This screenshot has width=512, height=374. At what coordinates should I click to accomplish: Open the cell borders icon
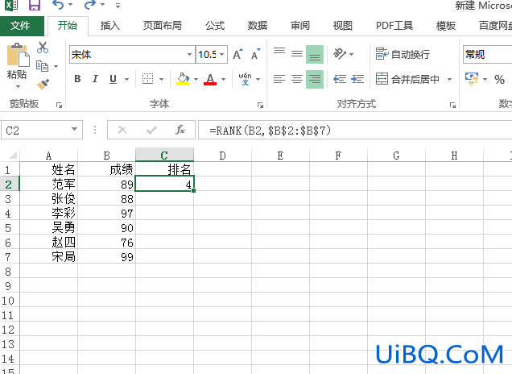(147, 79)
